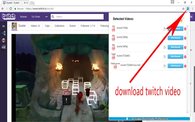Switch to the Collections tab
Image resolution: width=195 pixels, height=122 pixels.
click(x=59, y=26)
